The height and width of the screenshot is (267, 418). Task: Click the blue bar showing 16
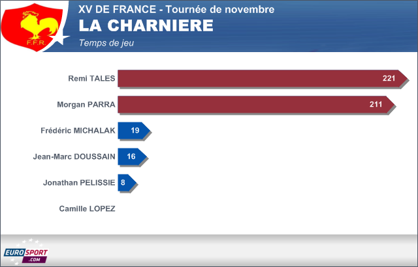click(131, 157)
